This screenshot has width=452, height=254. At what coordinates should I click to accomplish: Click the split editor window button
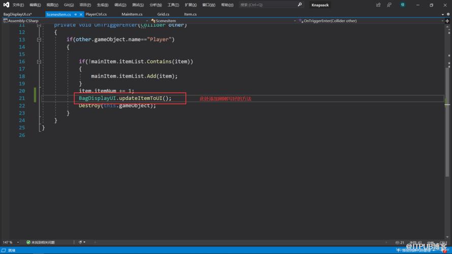point(447,21)
